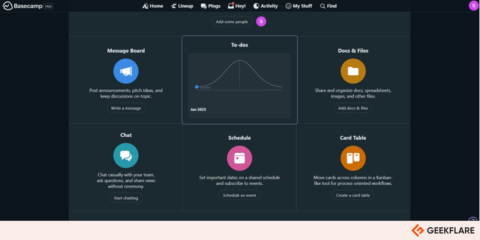Viewport: 480px width, 240px height.
Task: Click the Add some people button
Action: [x=232, y=22]
